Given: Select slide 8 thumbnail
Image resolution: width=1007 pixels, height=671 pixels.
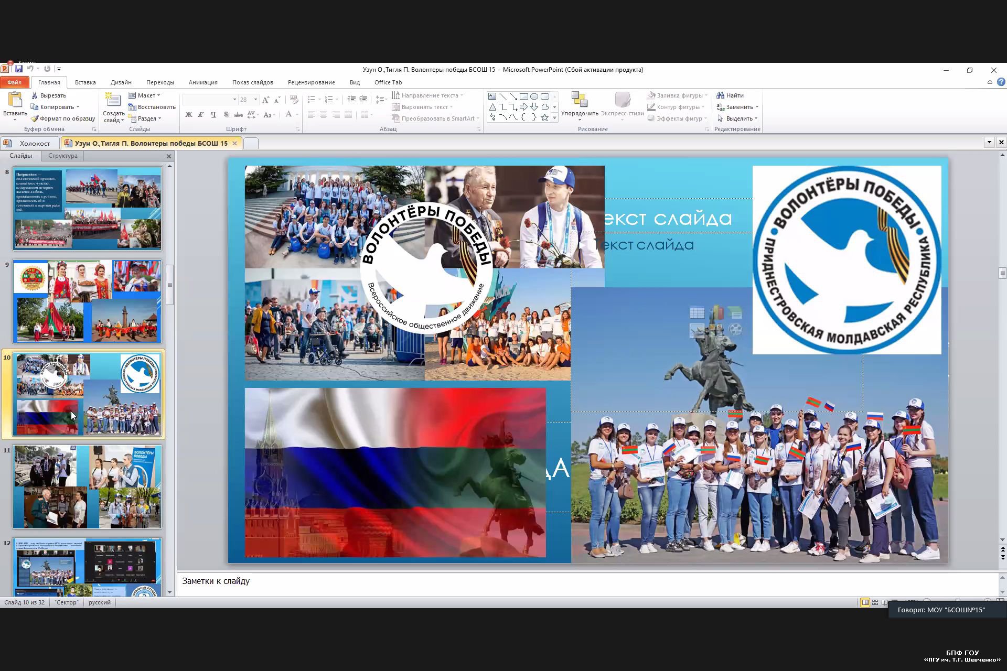Looking at the screenshot, I should (x=87, y=209).
